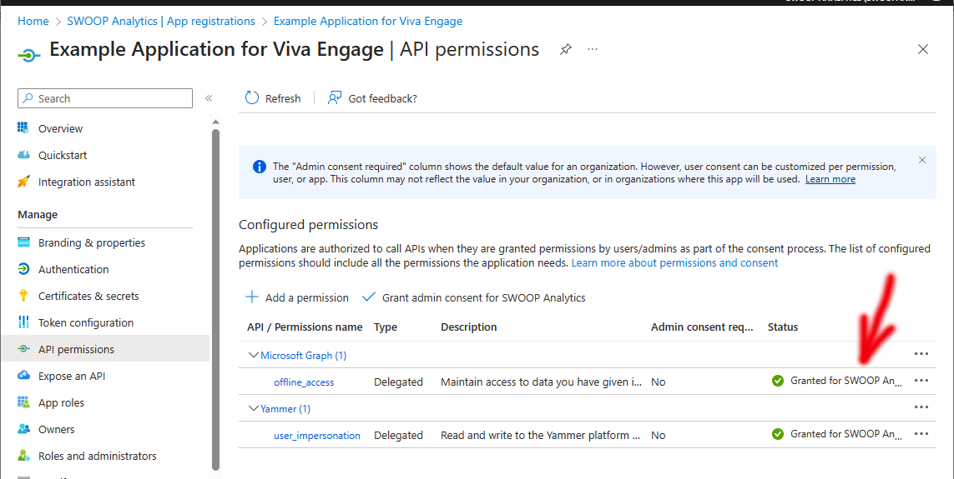The height and width of the screenshot is (479, 954).
Task: Click the Integration assistant rocket icon
Action: (23, 182)
